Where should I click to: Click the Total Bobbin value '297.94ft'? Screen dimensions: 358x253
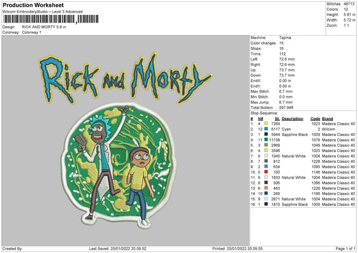(286, 107)
